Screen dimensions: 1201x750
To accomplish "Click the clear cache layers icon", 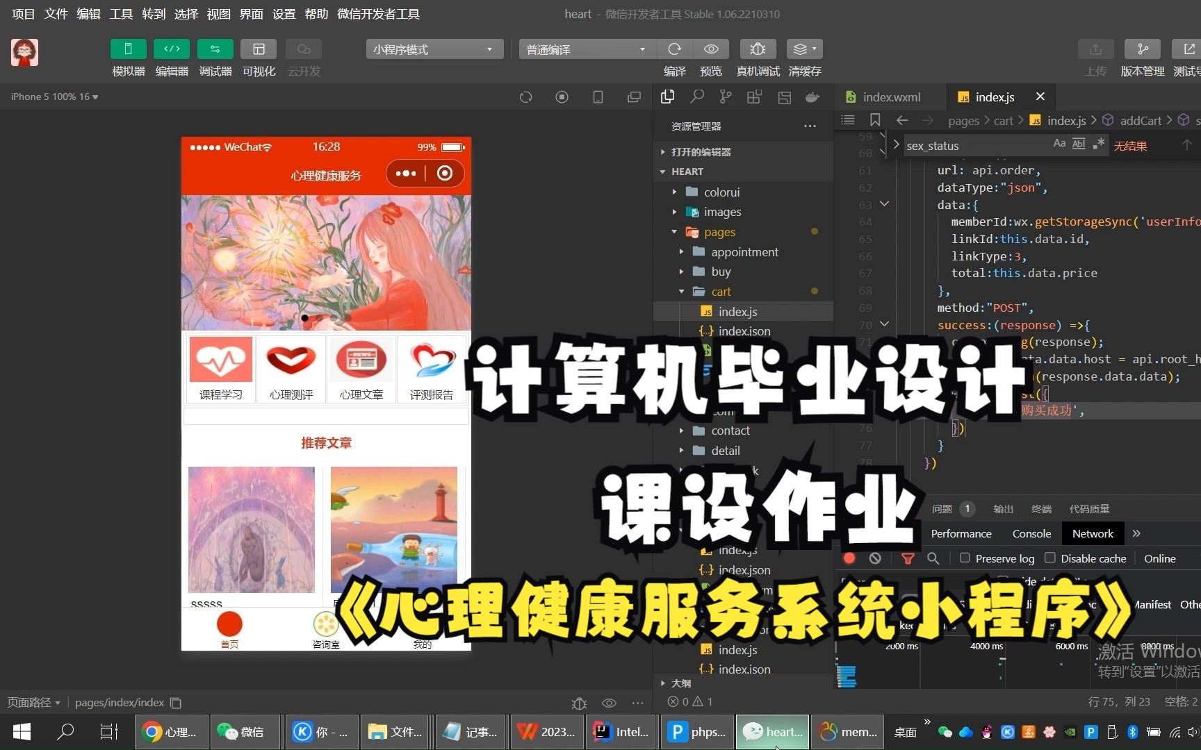I will pyautogui.click(x=805, y=49).
